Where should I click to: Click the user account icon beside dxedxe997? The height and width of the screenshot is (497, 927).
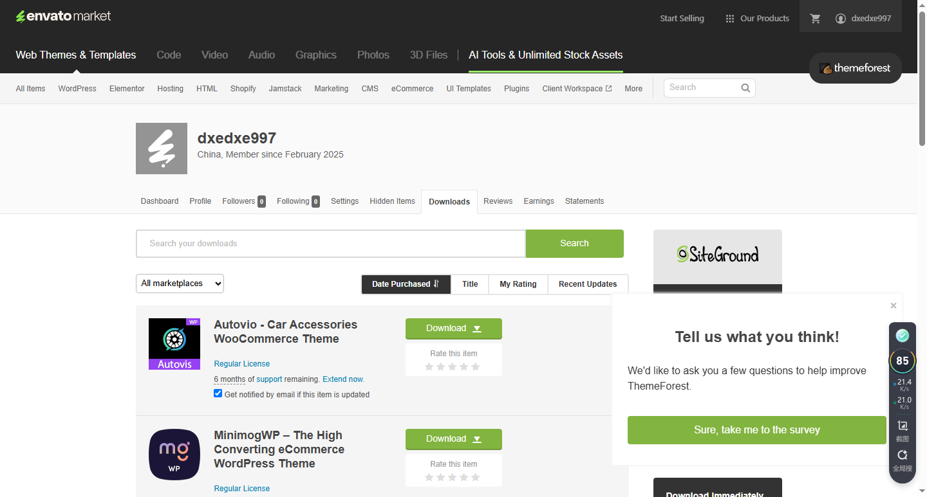840,19
